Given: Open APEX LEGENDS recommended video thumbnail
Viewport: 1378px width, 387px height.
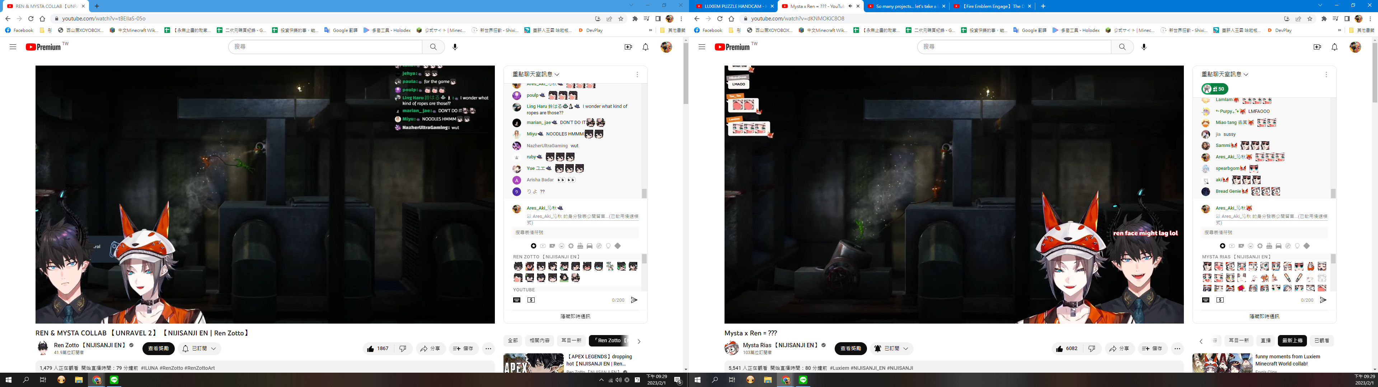Looking at the screenshot, I should tap(533, 363).
